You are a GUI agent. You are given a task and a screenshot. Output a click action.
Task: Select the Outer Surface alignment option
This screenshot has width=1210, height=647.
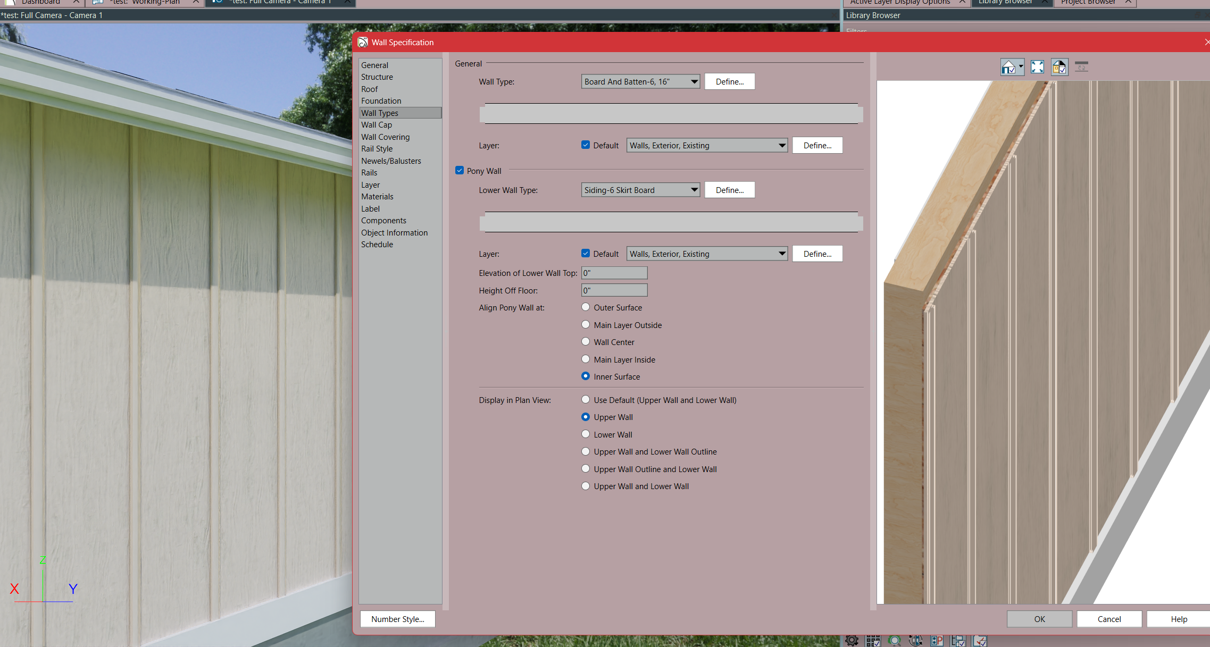[586, 307]
